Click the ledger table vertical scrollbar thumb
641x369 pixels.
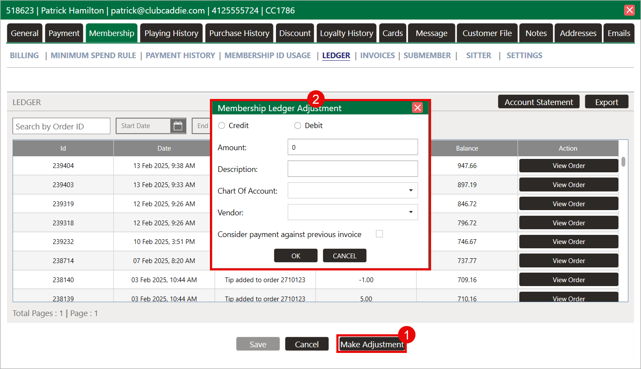pyautogui.click(x=623, y=161)
